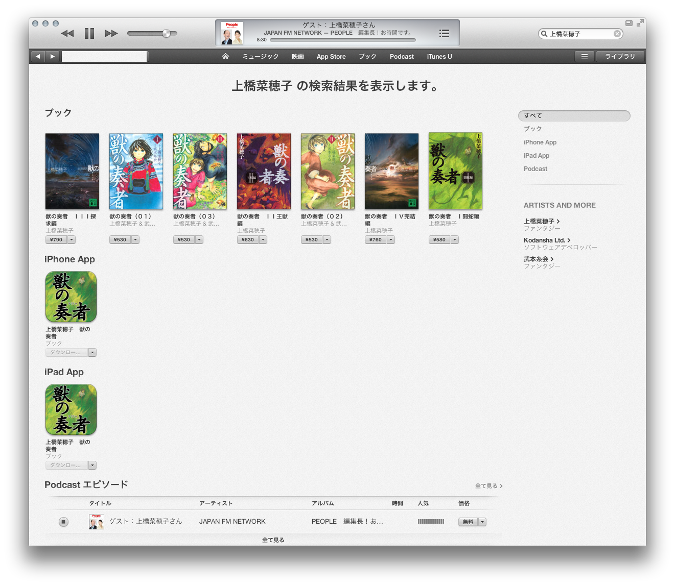The width and height of the screenshot is (675, 586).
Task: Open 獣の奏者 (02) book cover
Action: [328, 172]
